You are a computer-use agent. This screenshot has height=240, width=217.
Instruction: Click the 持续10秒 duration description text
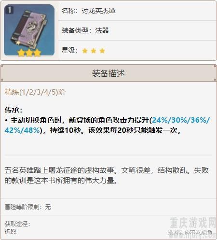[x=65, y=130]
